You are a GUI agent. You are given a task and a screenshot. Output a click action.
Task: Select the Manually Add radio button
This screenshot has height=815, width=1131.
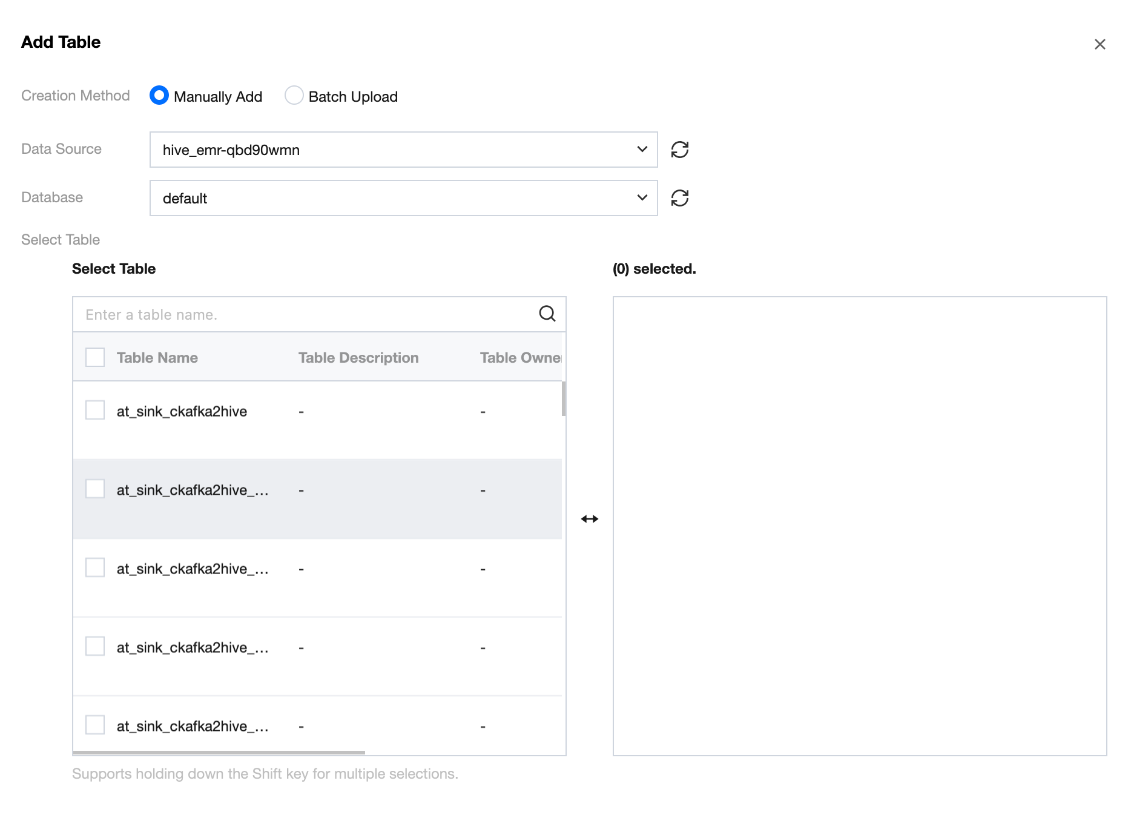[x=159, y=96]
